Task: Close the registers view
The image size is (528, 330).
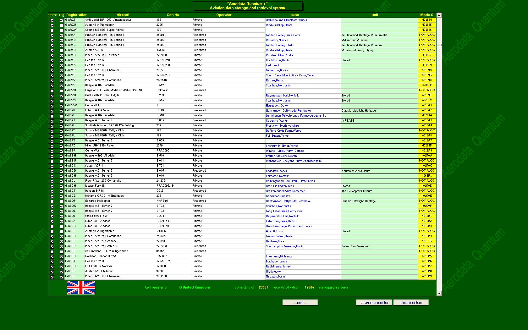Action: 411,303
